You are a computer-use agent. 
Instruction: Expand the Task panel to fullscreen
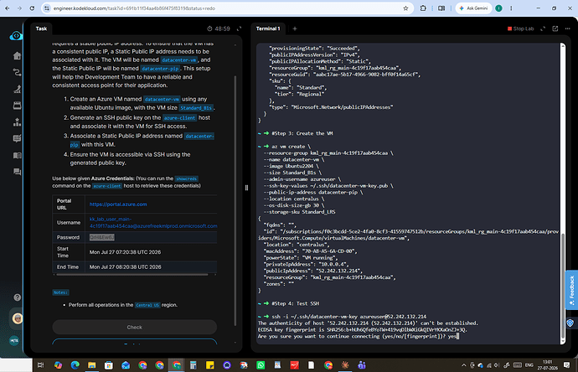[239, 28]
